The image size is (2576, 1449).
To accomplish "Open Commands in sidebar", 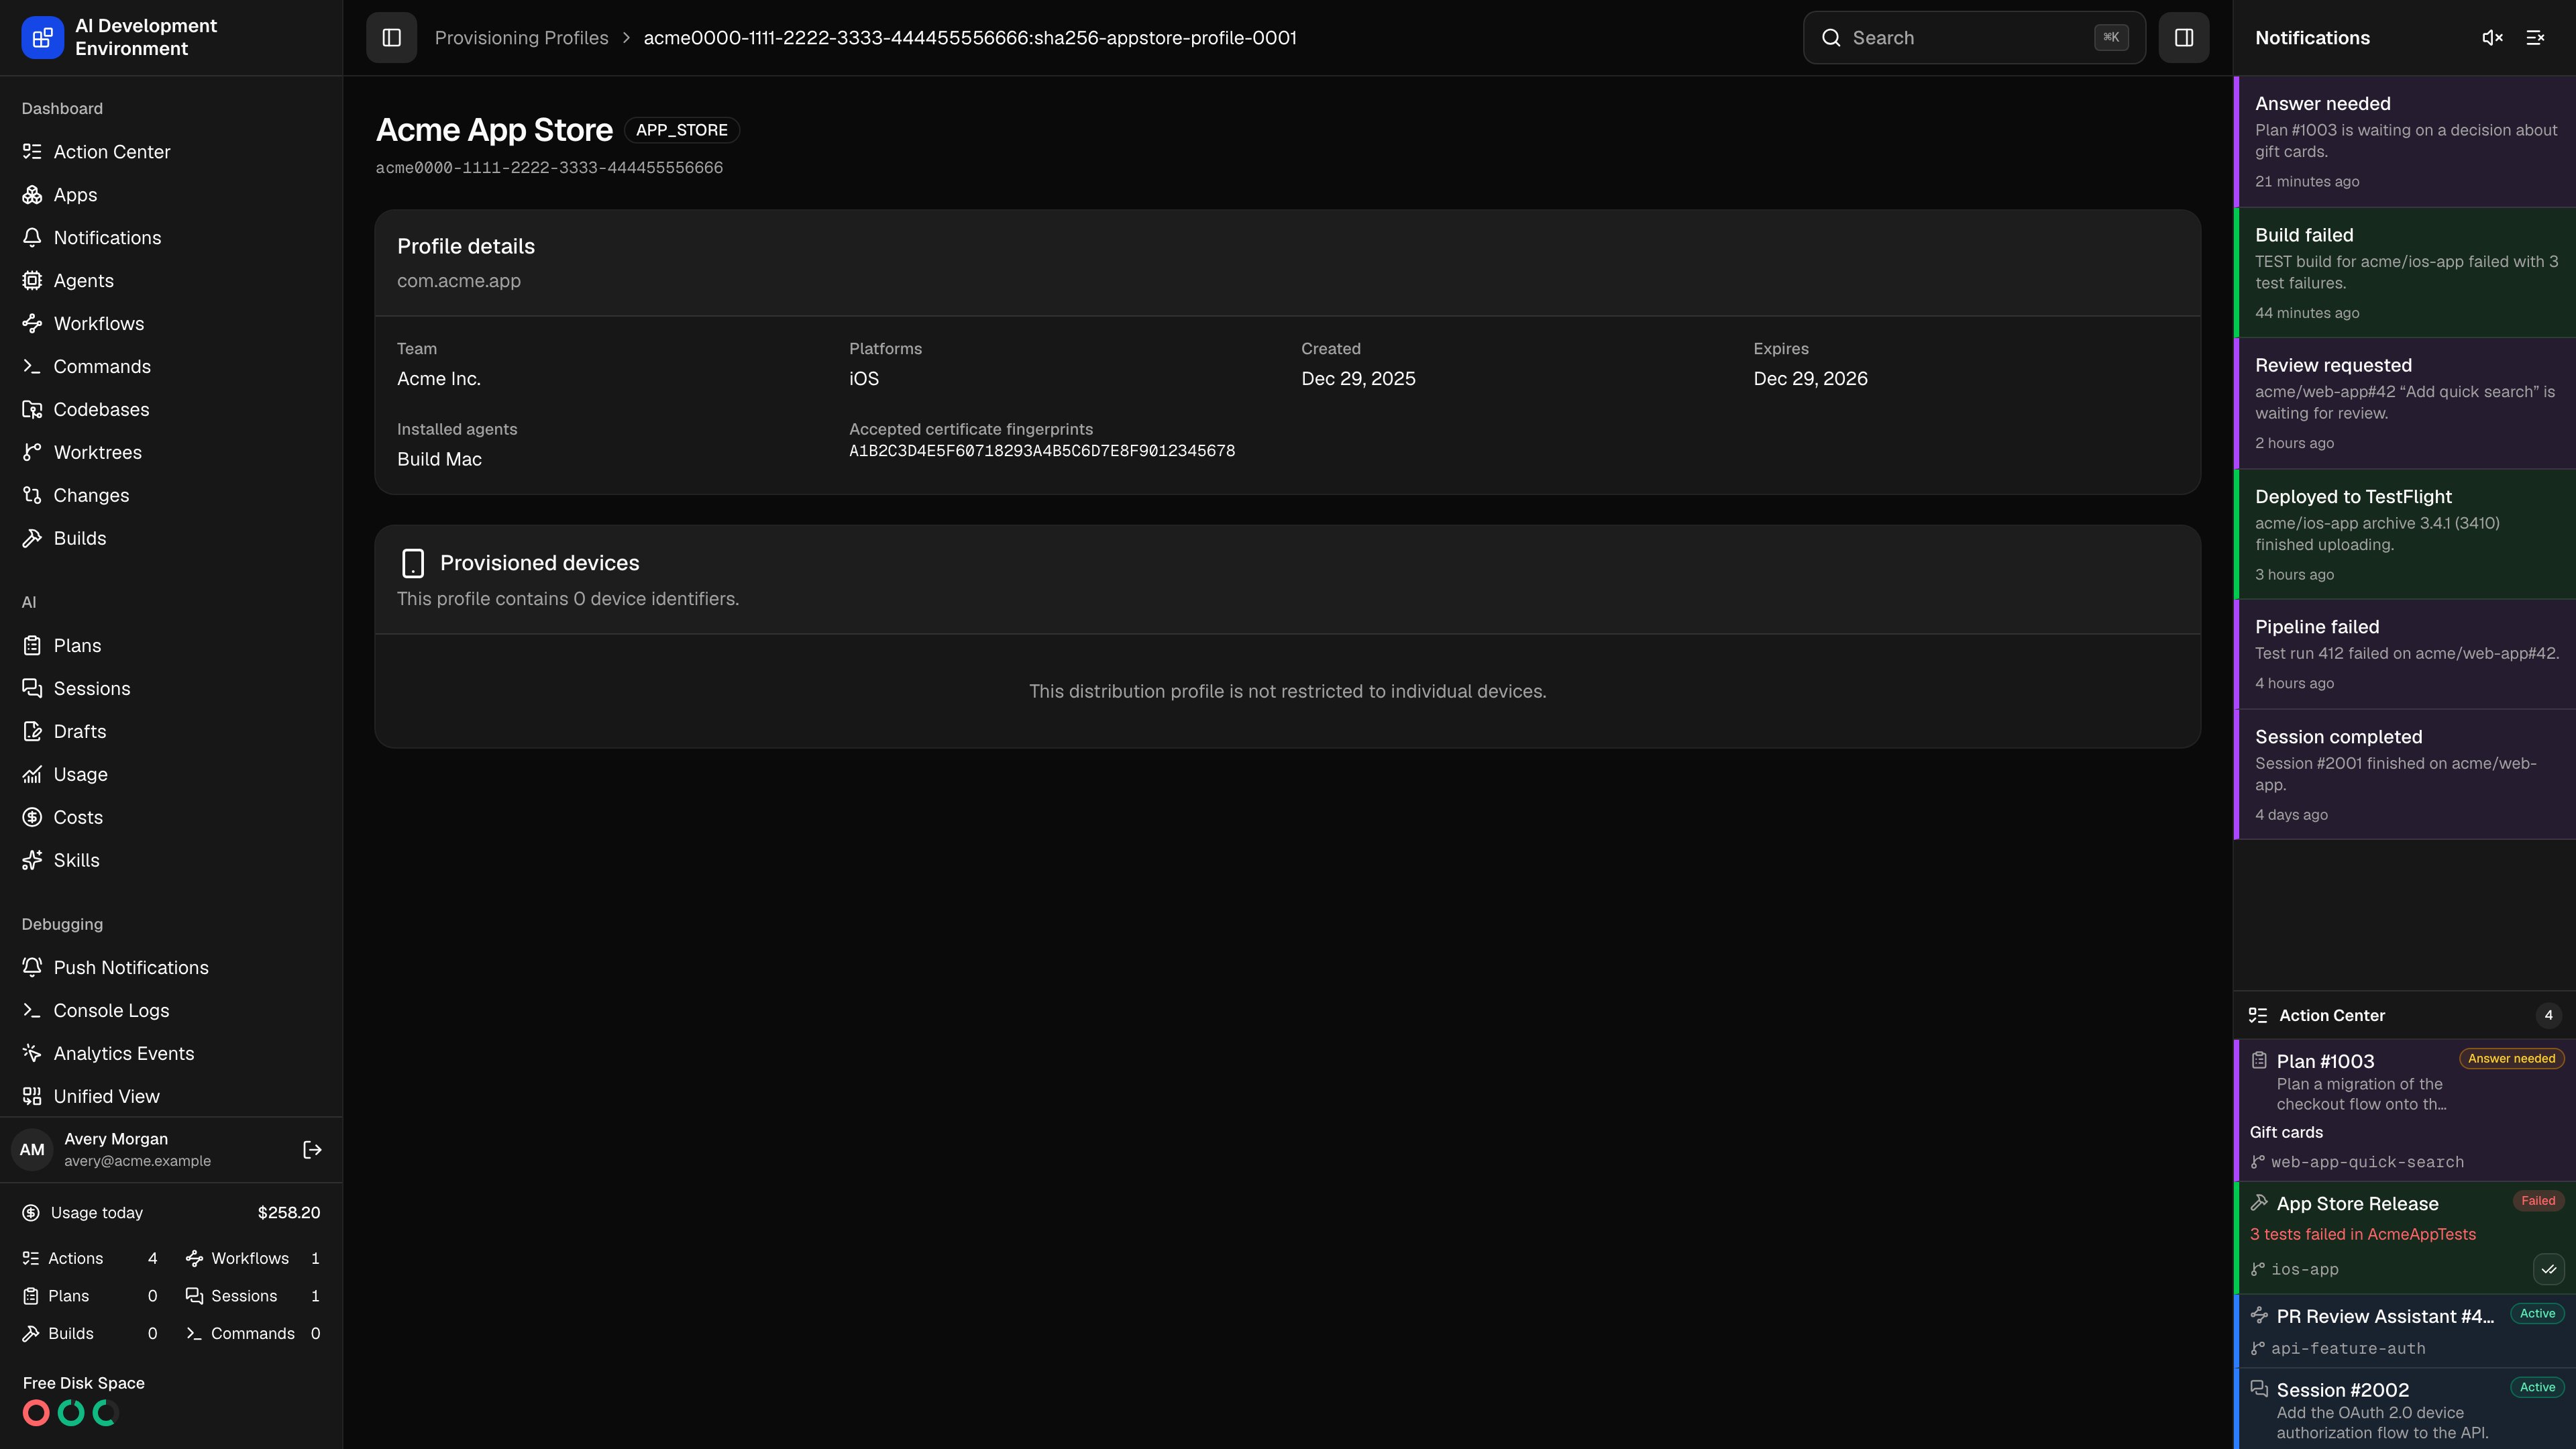I will (x=171, y=367).
